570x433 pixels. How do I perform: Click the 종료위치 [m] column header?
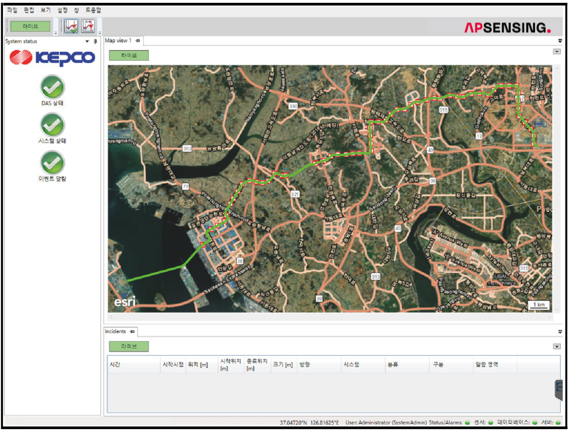click(x=257, y=365)
